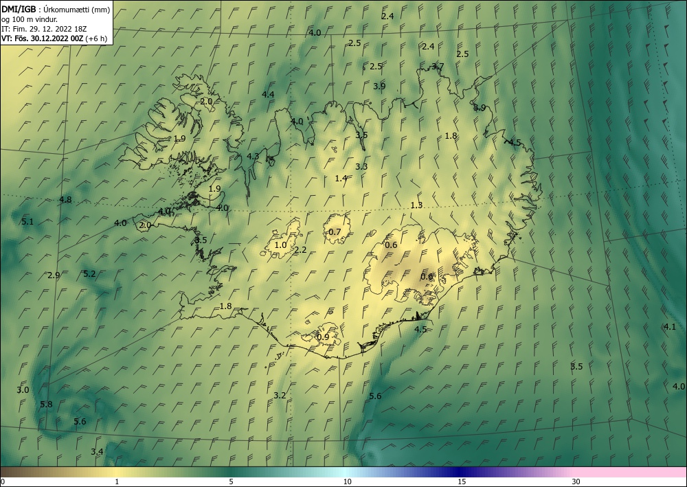Screen dimensions: 687x487
Task: Select the 5.8 value label
Action: [x=46, y=404]
